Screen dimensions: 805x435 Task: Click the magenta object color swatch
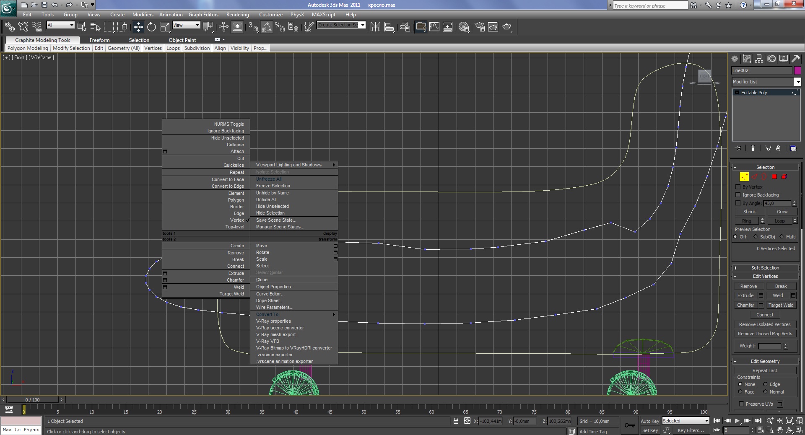(797, 70)
